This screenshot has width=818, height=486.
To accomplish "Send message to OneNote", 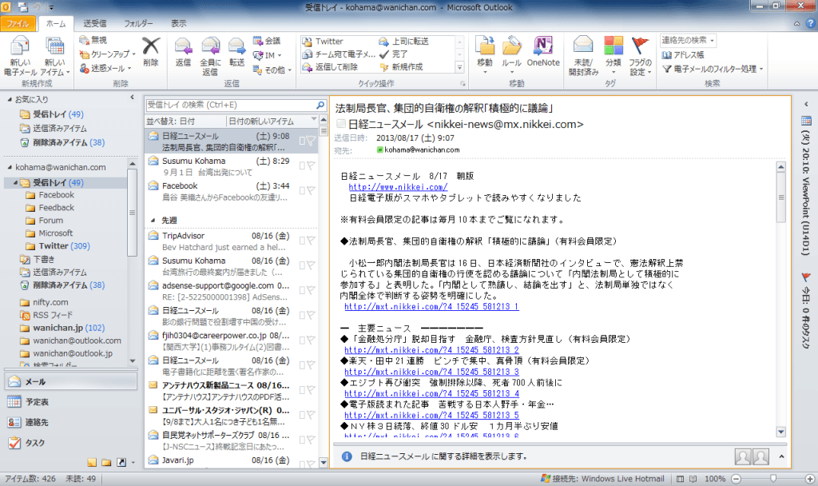I will click(x=543, y=51).
